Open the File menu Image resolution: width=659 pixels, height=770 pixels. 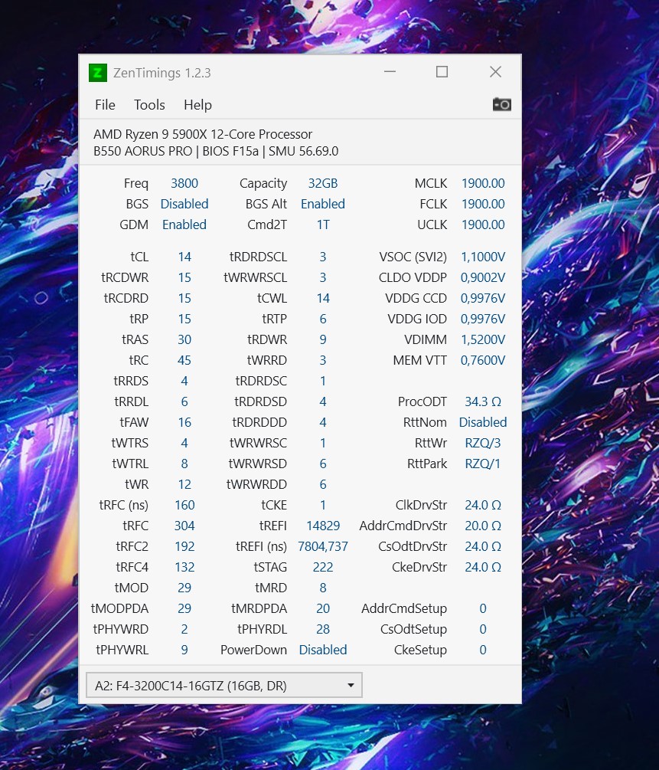coord(105,105)
